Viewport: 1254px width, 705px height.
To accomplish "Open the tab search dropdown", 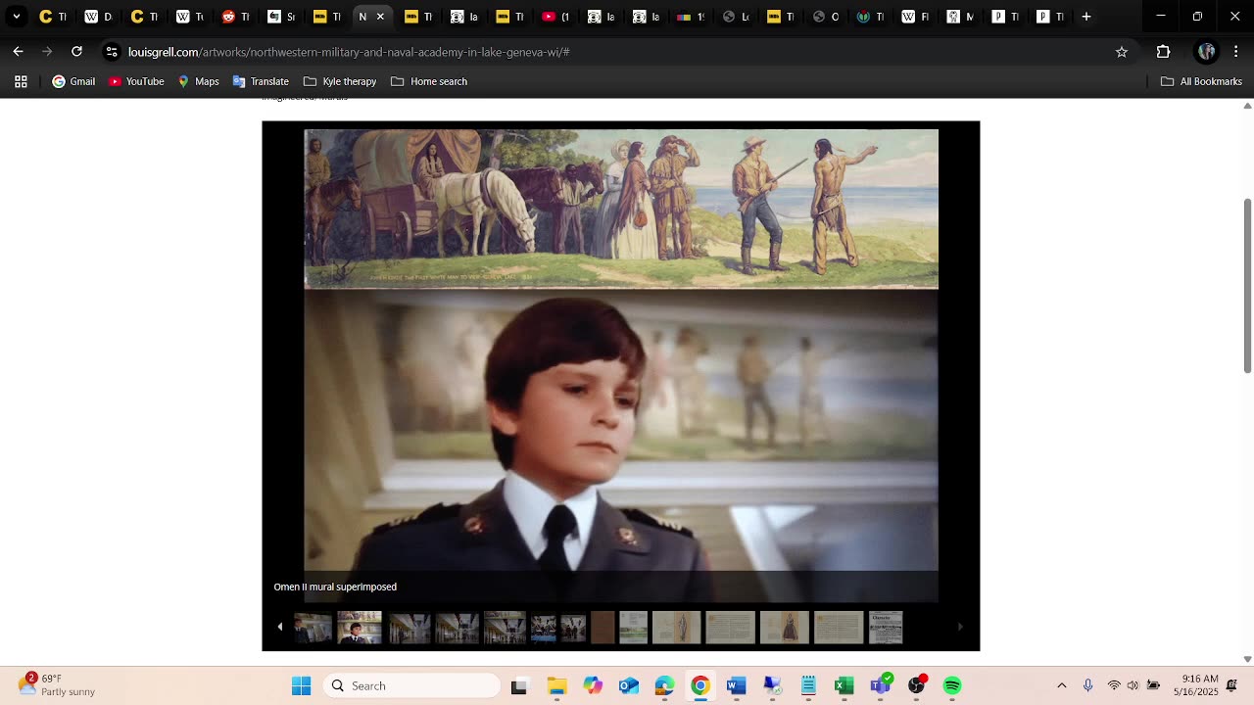I will tap(17, 16).
